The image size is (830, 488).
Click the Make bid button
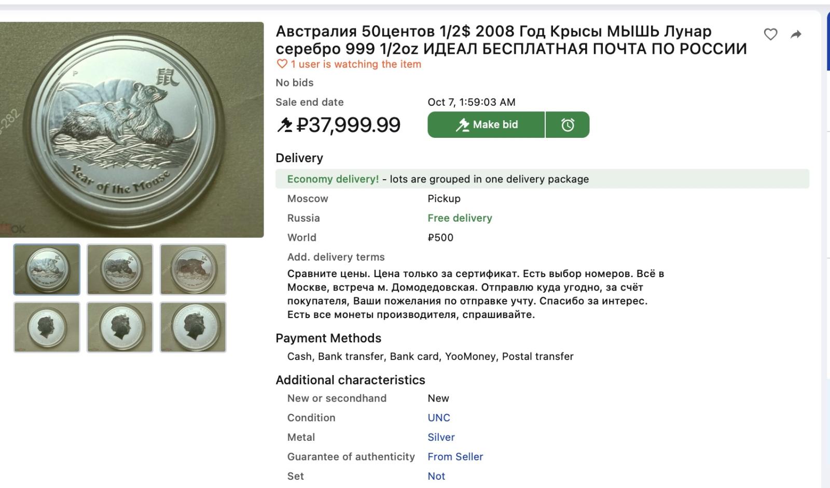tap(486, 125)
